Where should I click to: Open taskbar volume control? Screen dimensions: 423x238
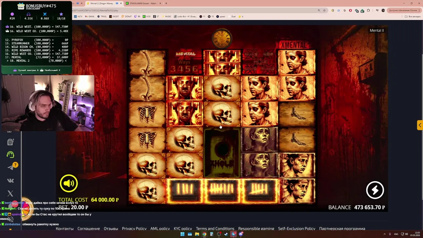coord(406,234)
